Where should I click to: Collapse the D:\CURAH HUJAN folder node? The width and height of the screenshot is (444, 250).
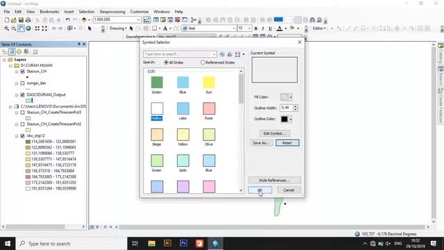(10, 65)
